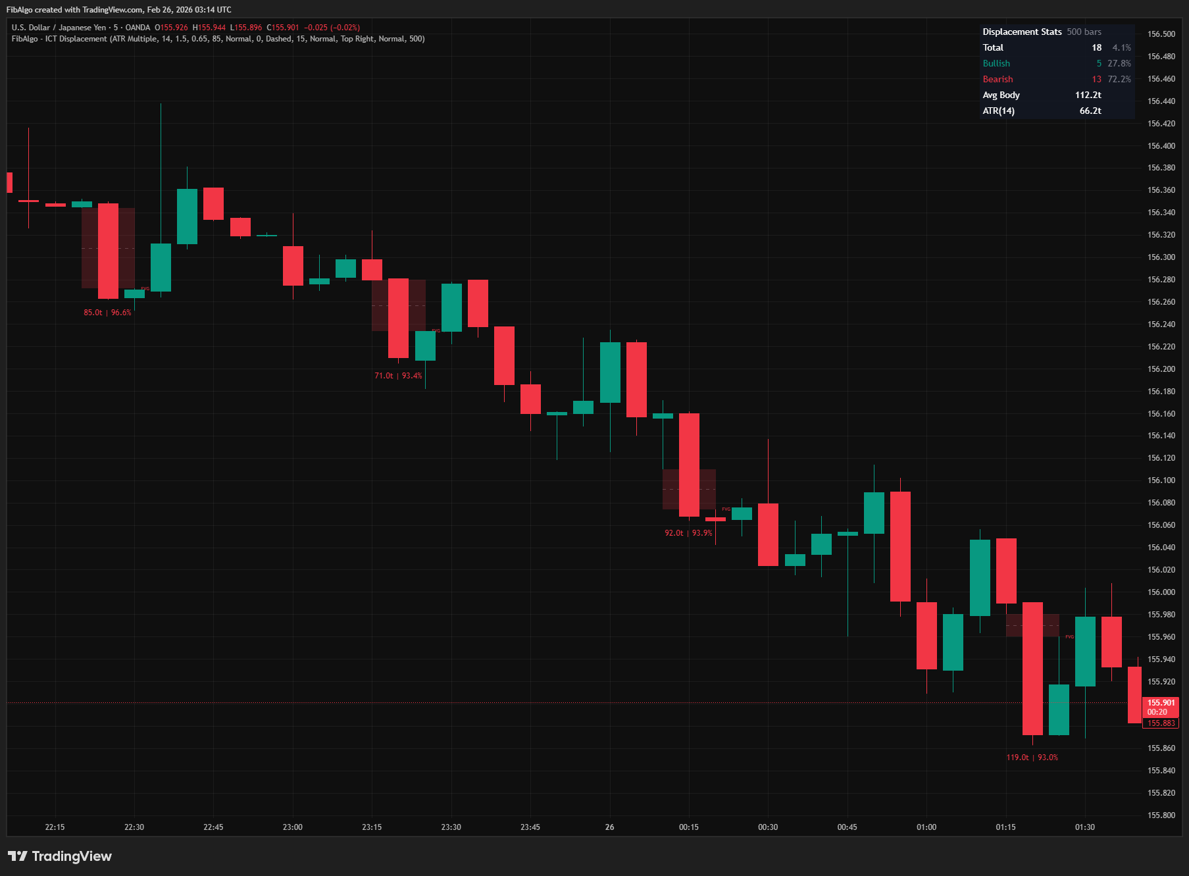The width and height of the screenshot is (1189, 876).
Task: Click the Bullish row in Displacement Stats
Action: (996, 63)
